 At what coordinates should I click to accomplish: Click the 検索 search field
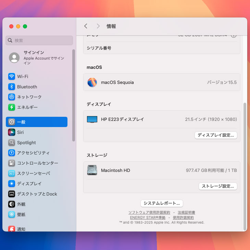click(x=39, y=40)
